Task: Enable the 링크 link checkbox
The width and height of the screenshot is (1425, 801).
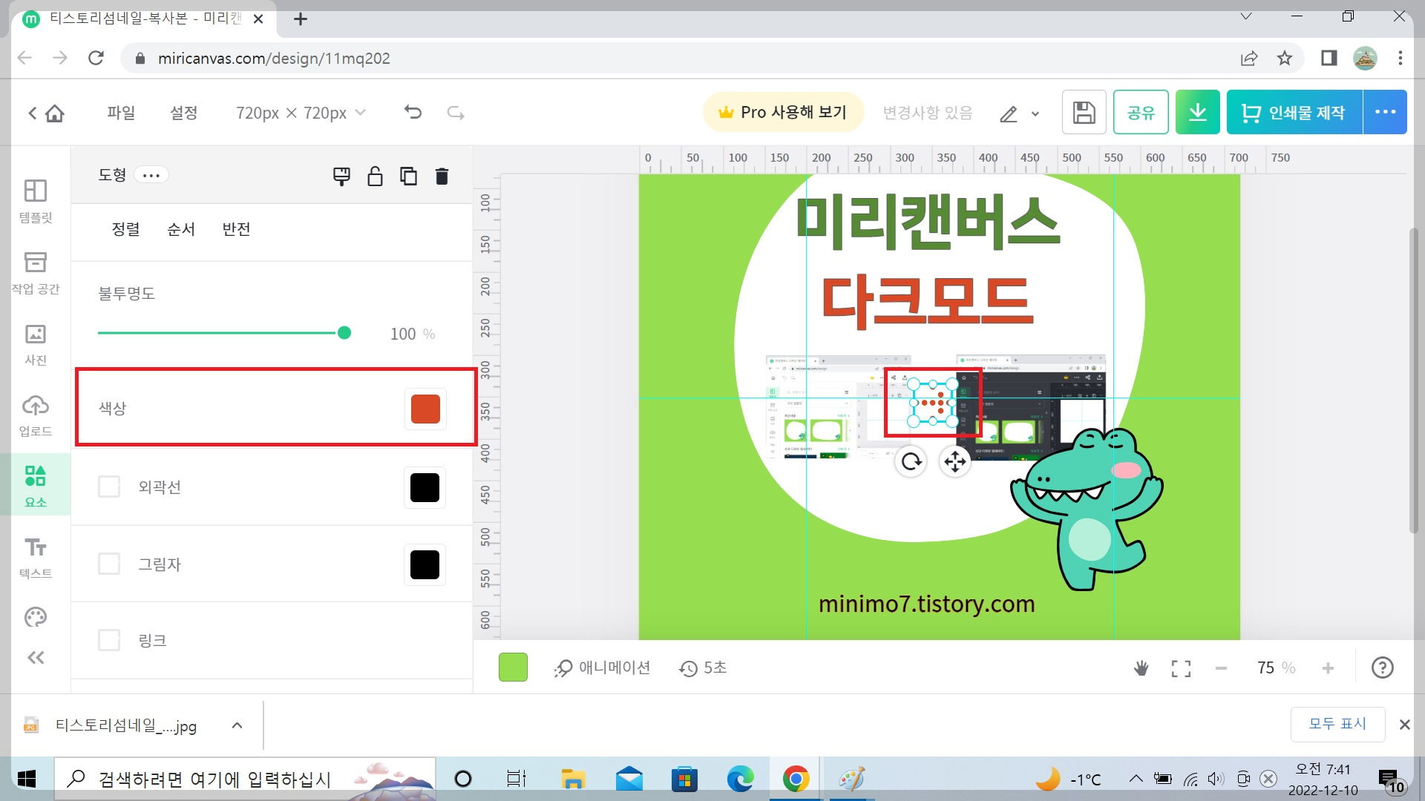Action: [x=109, y=640]
